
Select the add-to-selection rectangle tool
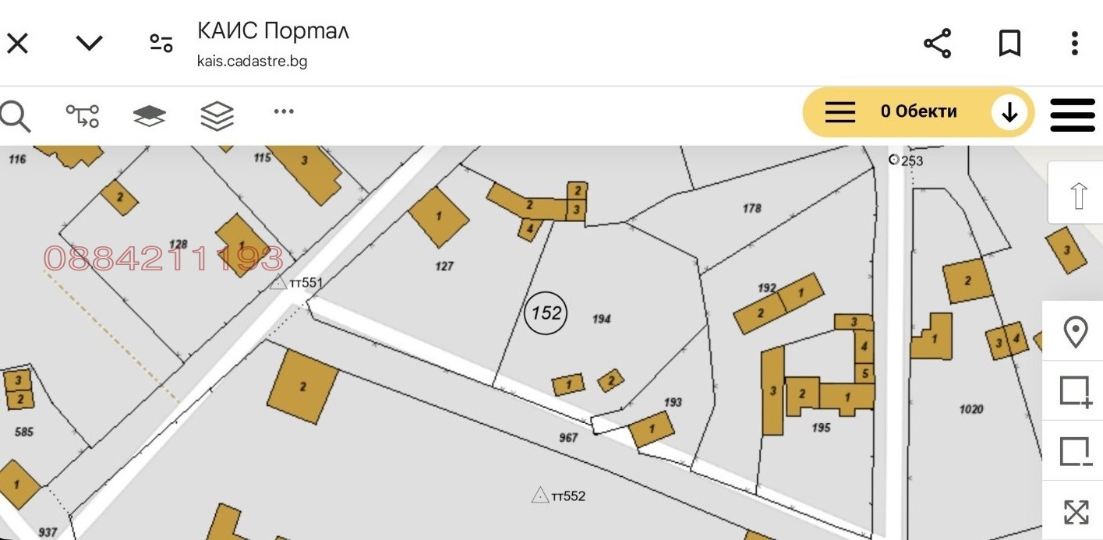point(1075,391)
